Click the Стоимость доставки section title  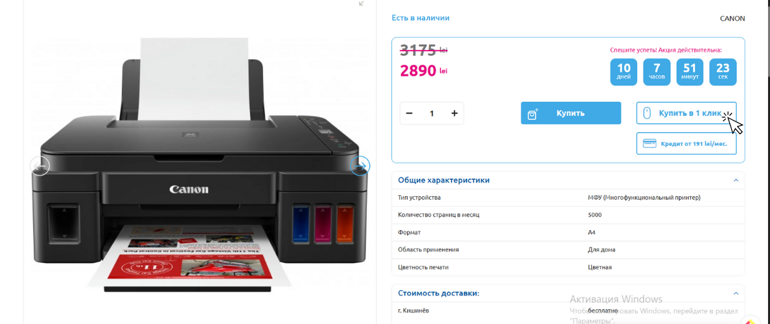439,293
